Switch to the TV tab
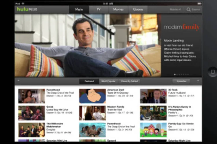 (99, 10)
